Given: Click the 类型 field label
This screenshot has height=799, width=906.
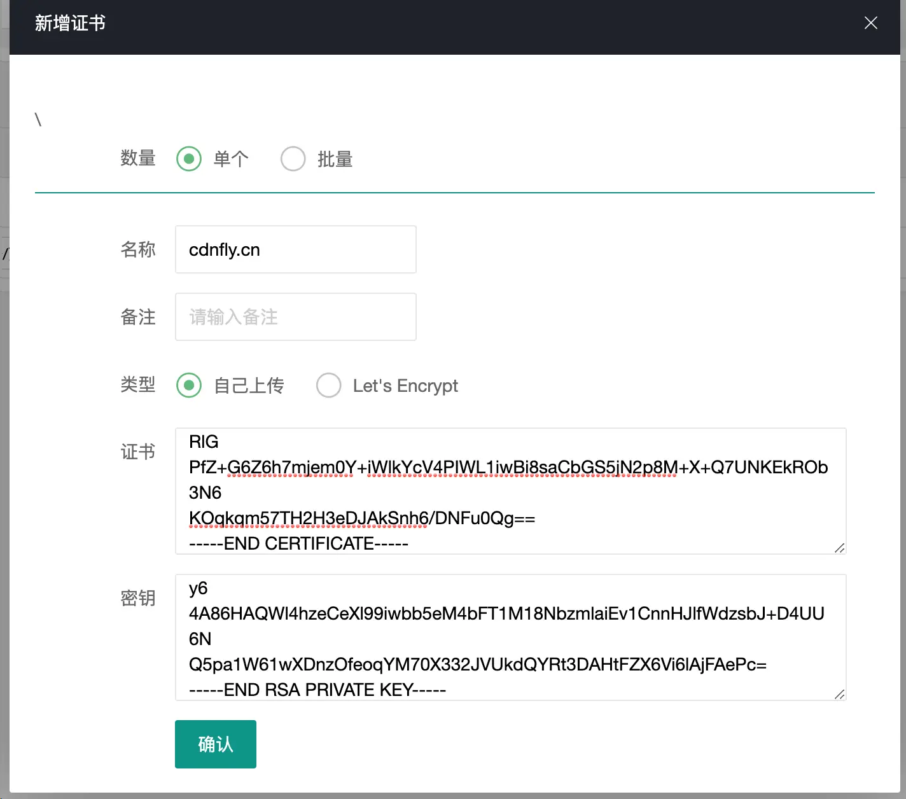Looking at the screenshot, I should 138,384.
